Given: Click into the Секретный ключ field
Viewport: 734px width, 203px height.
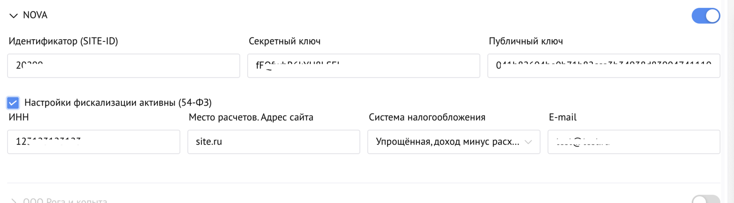Looking at the screenshot, I should 364,66.
